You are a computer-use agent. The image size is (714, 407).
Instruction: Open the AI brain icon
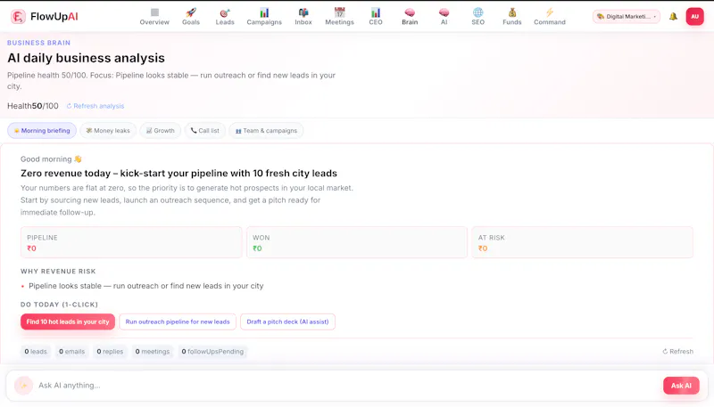point(444,12)
